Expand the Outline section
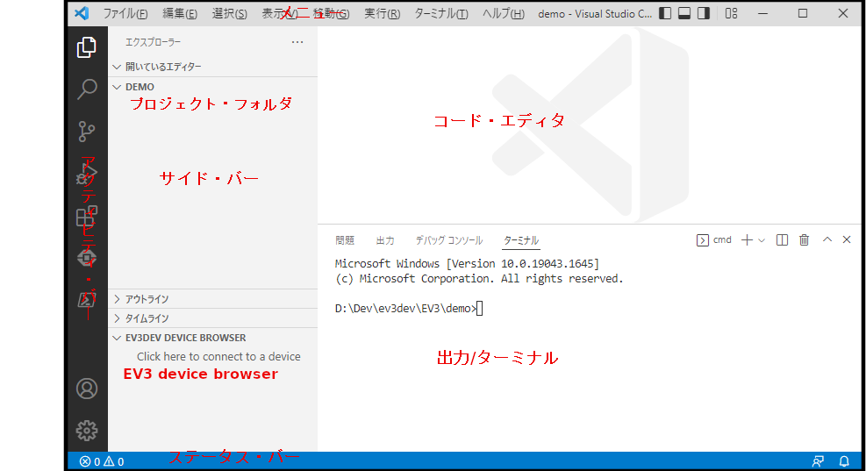 pos(213,299)
